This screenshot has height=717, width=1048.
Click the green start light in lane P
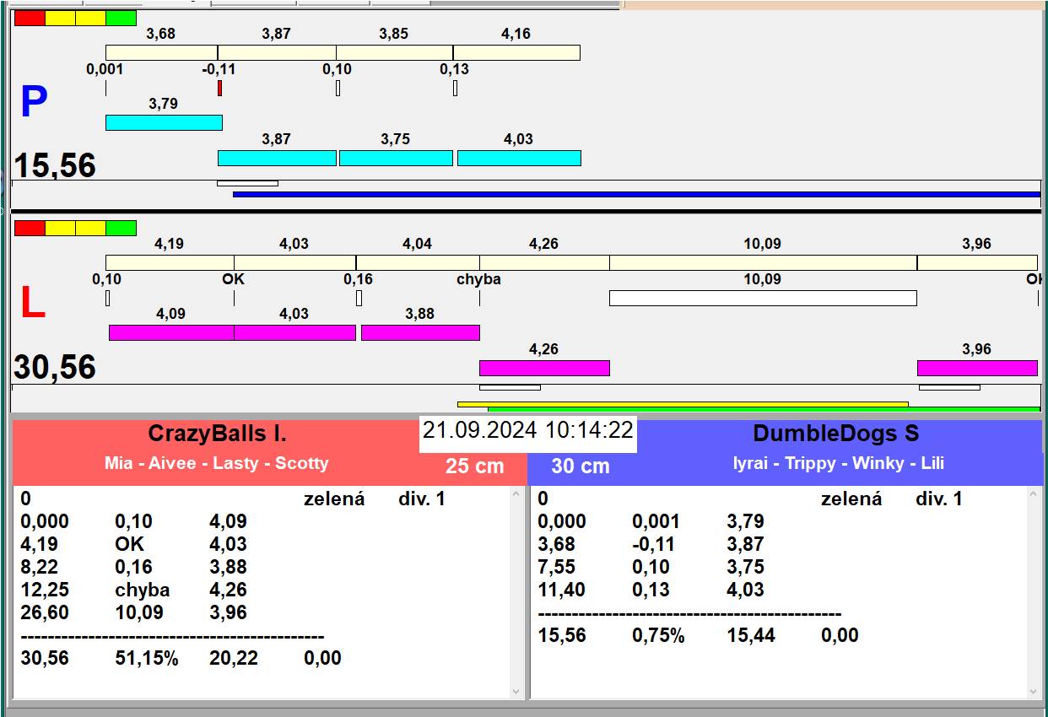(x=121, y=18)
